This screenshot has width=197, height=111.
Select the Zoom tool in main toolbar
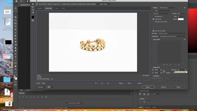(15, 69)
